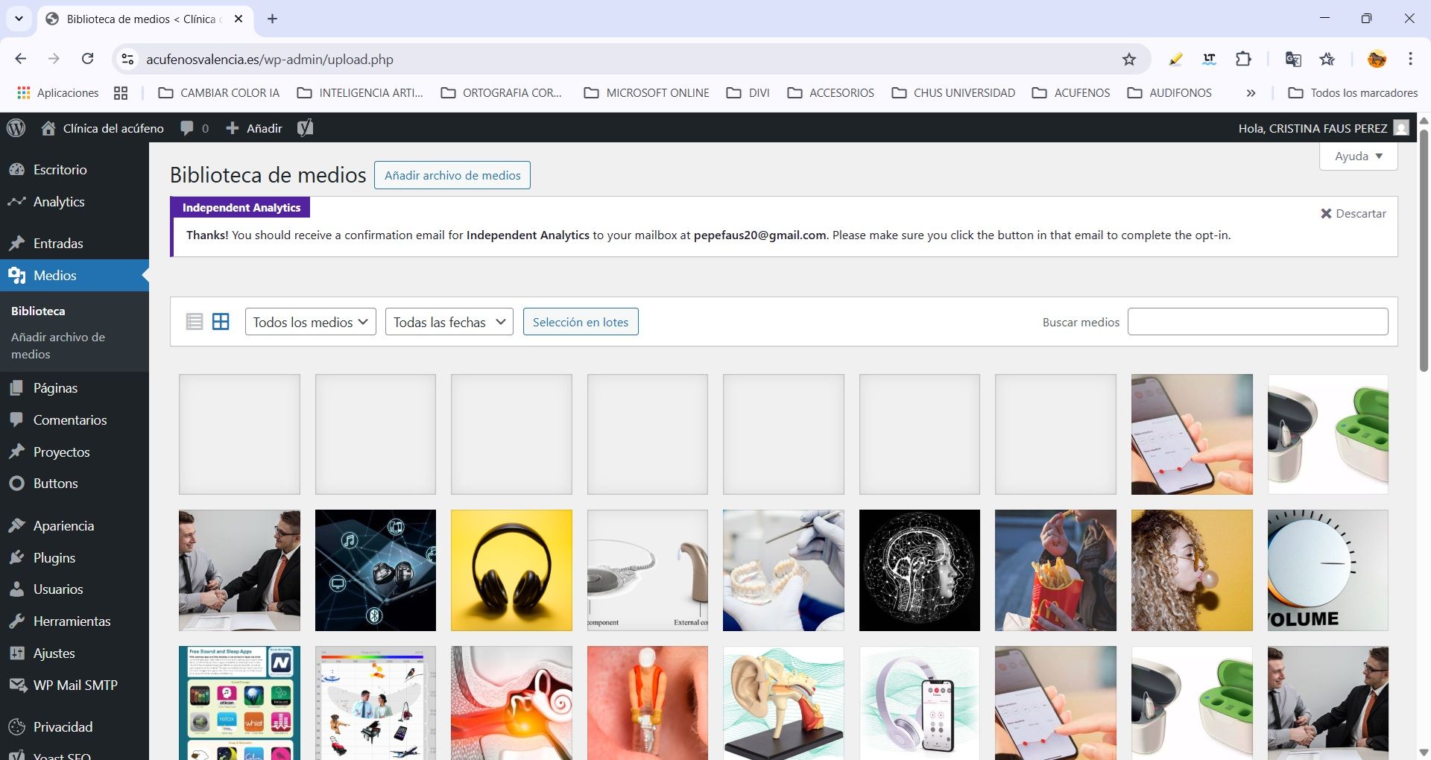Open the Todas las fechas date dropdown

click(449, 322)
